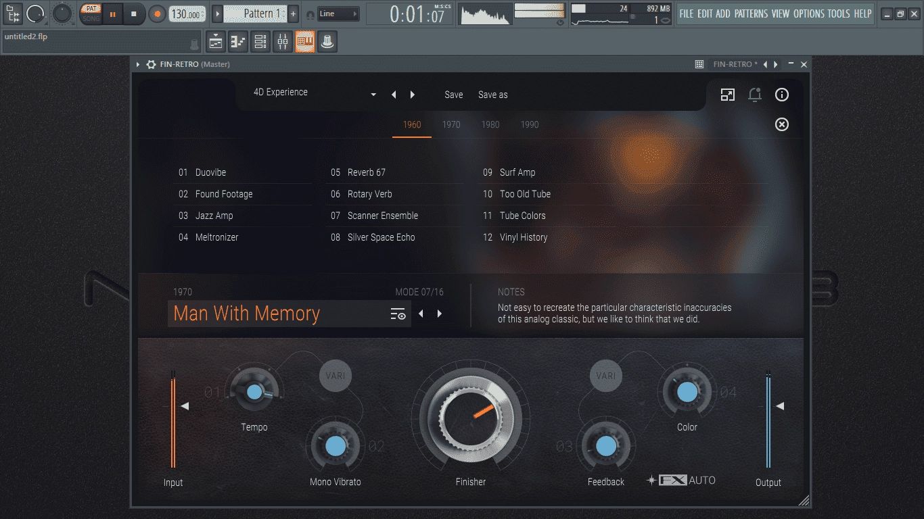Open the piano roll toolbar icon
924x519 pixels.
coord(238,42)
